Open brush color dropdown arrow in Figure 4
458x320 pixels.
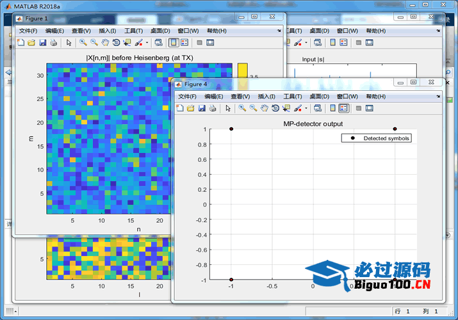point(306,108)
